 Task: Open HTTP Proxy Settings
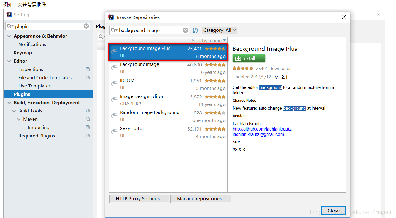tap(140, 199)
